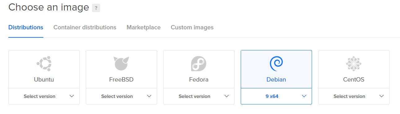This screenshot has width=400, height=114.
Task: Expand the Fedora version chevron arrow
Action: (226, 96)
